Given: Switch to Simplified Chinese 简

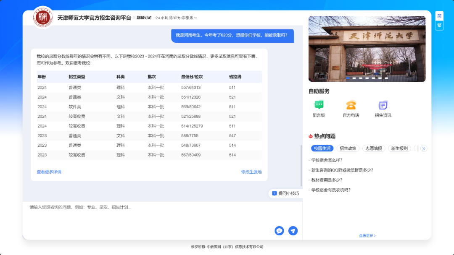Looking at the screenshot, I should 439,16.
